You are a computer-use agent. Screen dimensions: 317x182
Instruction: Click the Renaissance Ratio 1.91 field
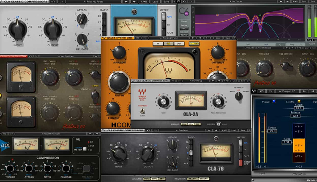pyautogui.click(x=287, y=142)
